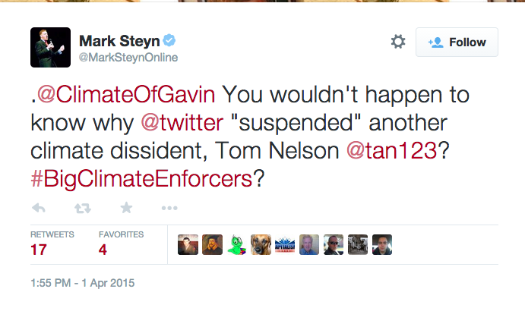View the 4 favorites list
The width and height of the screenshot is (525, 311).
pos(122,244)
